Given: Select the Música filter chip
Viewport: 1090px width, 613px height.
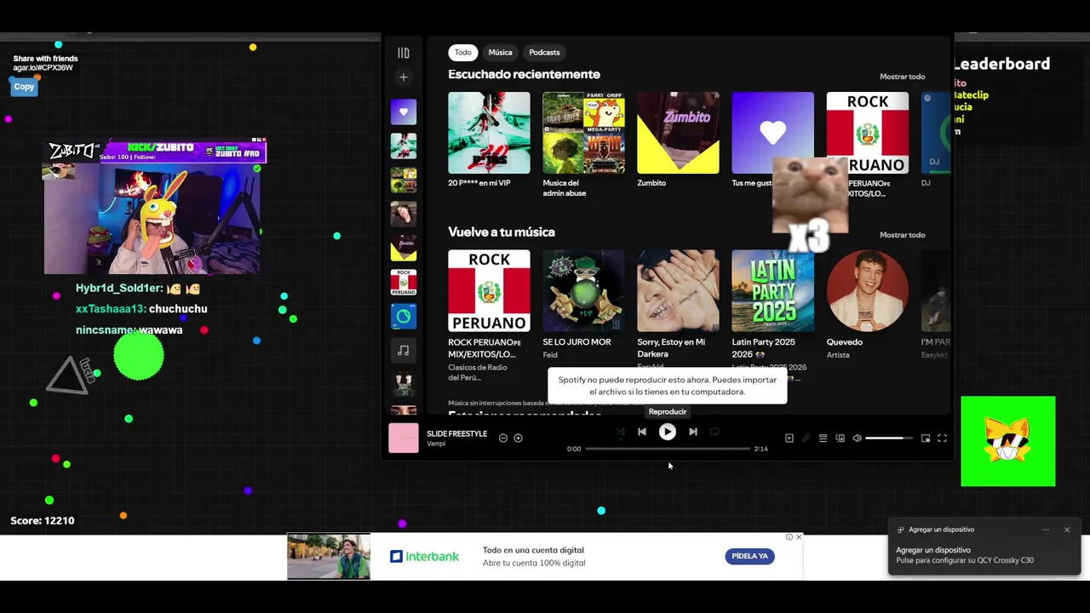Looking at the screenshot, I should coord(501,53).
